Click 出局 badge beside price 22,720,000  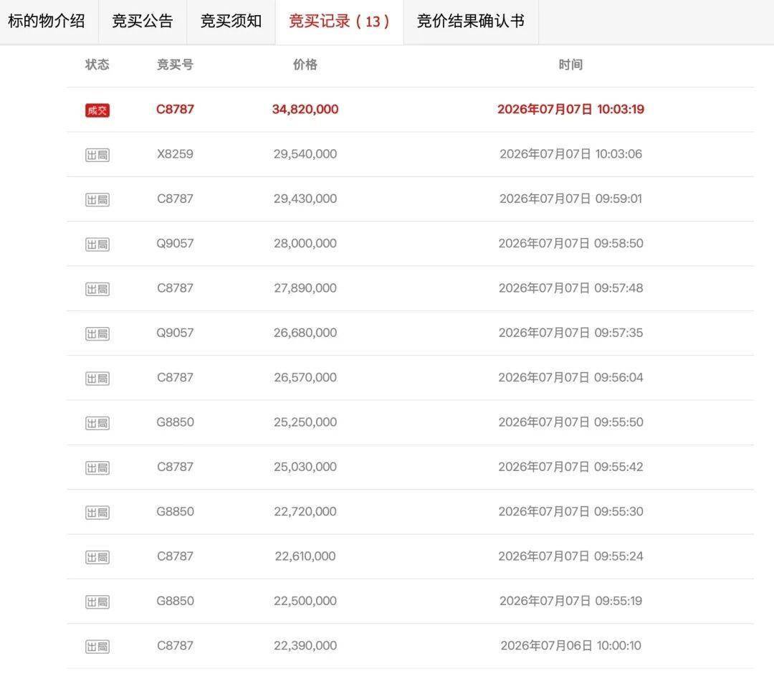tap(97, 513)
